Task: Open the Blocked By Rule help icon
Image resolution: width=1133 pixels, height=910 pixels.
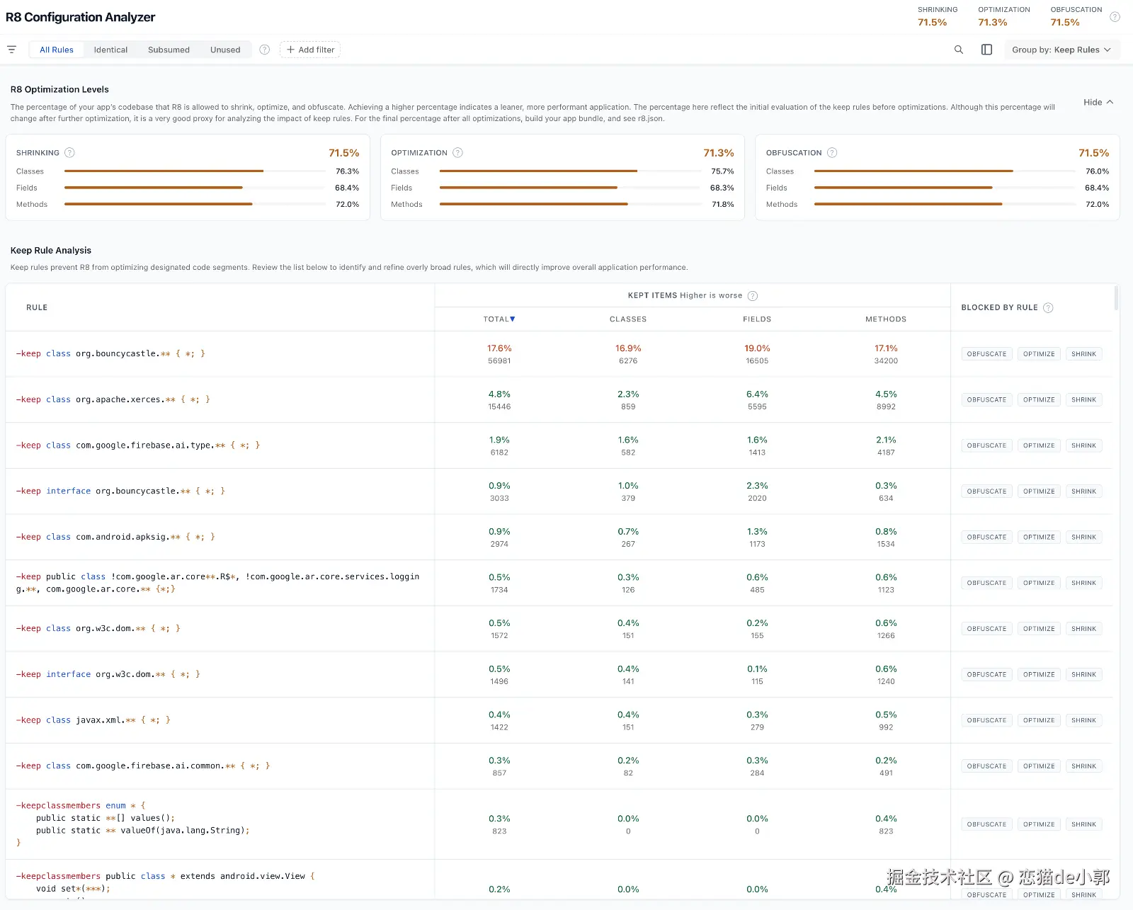Action: pyautogui.click(x=1048, y=307)
